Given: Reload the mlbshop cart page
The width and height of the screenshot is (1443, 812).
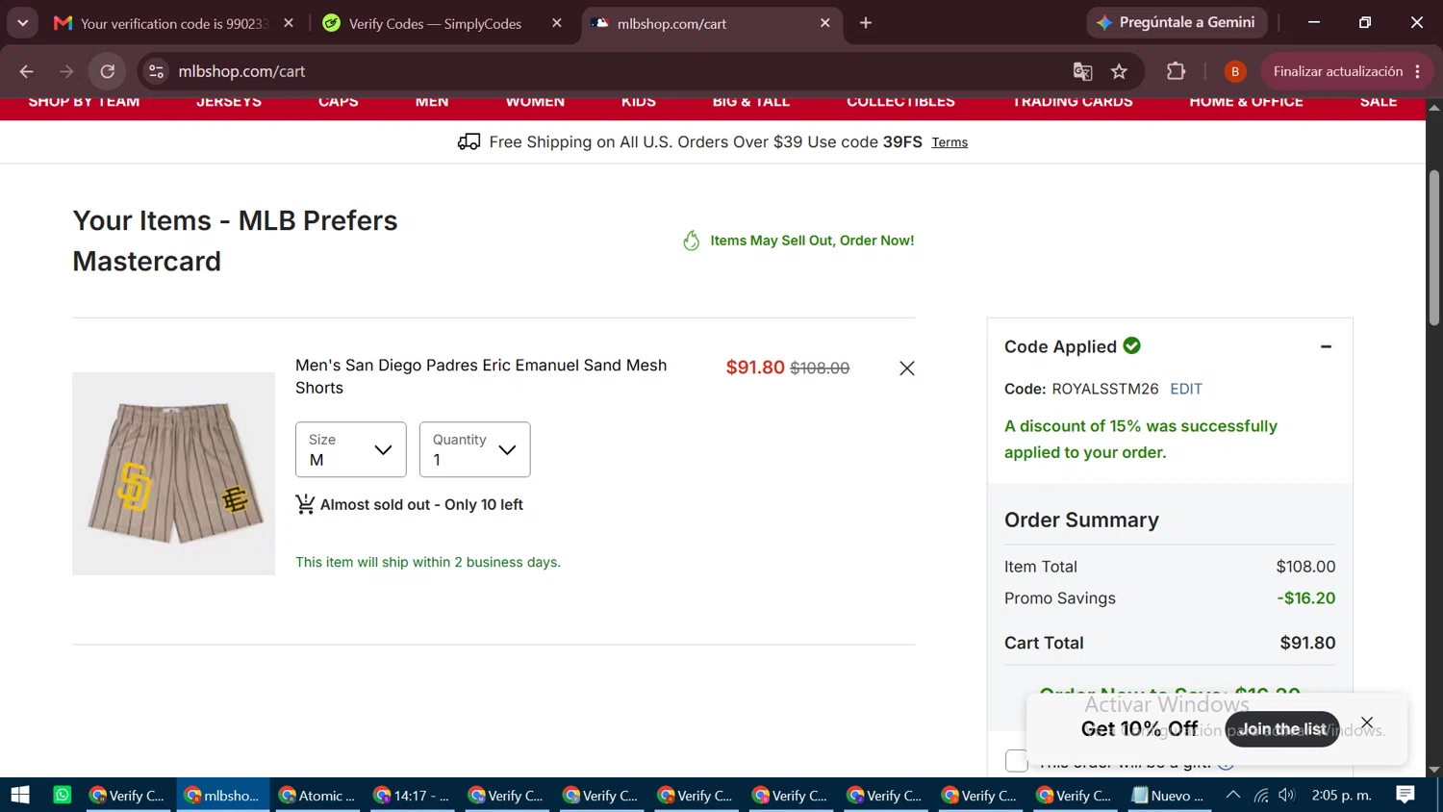Looking at the screenshot, I should tap(108, 71).
